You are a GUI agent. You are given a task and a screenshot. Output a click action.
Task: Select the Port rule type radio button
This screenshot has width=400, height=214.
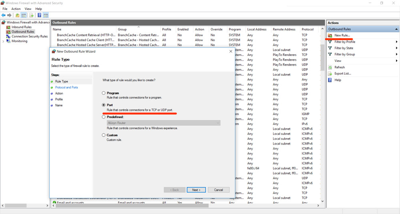point(104,105)
